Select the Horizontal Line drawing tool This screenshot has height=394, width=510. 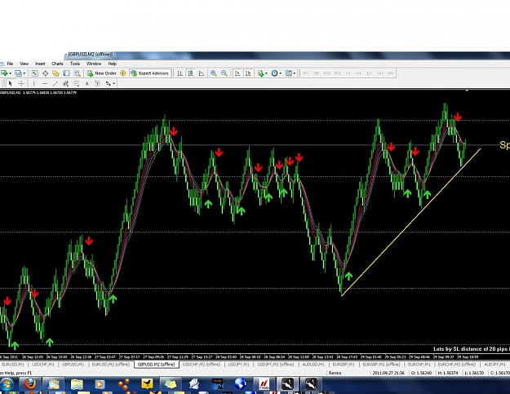pyautogui.click(x=45, y=83)
